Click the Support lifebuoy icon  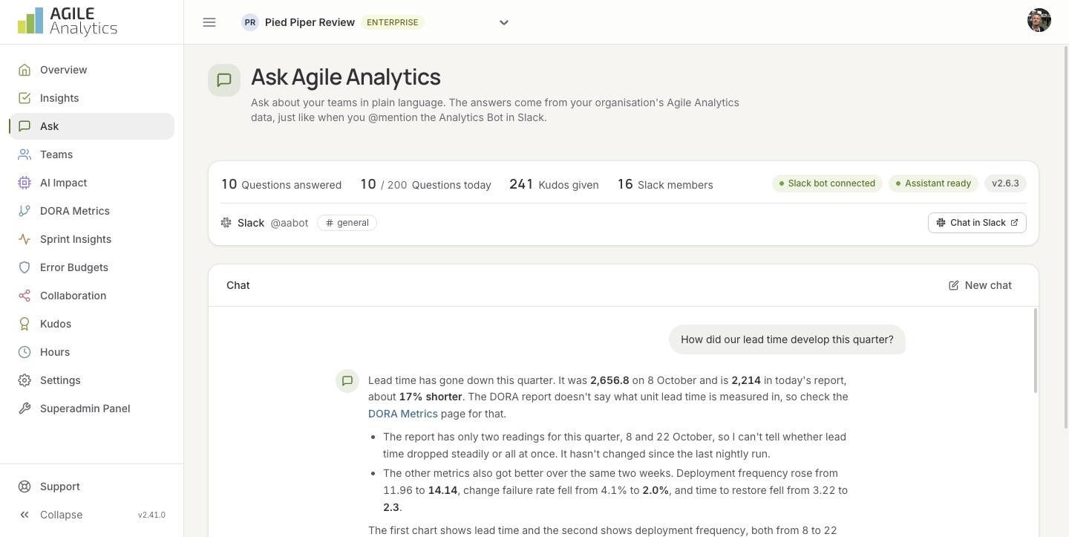tap(24, 486)
